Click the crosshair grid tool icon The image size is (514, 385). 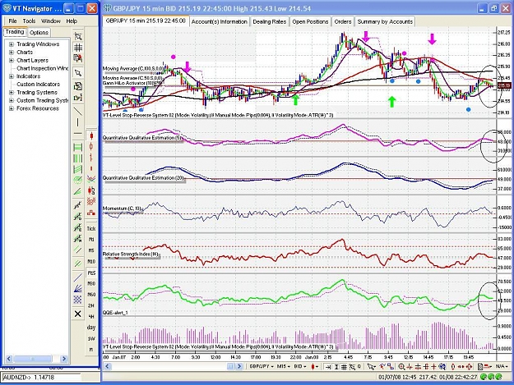tap(78, 48)
